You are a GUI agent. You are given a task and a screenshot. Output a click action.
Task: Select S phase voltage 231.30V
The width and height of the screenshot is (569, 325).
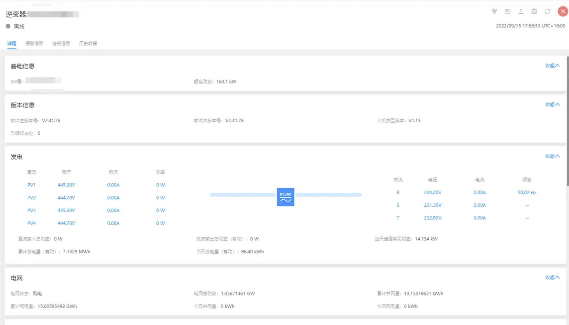coord(432,205)
